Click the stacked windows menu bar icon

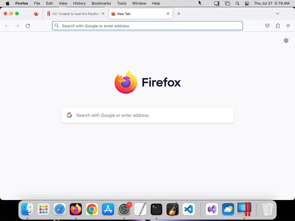click(228, 3)
